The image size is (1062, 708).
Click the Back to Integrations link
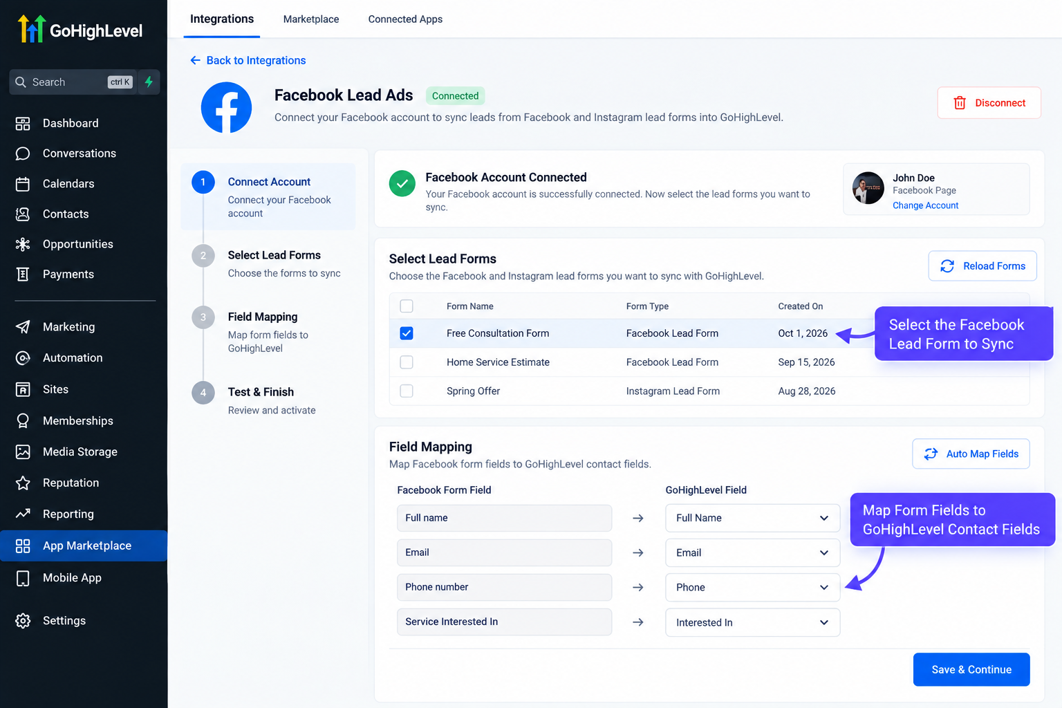[248, 60]
